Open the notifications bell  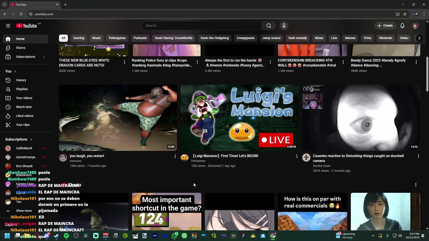[x=403, y=26]
